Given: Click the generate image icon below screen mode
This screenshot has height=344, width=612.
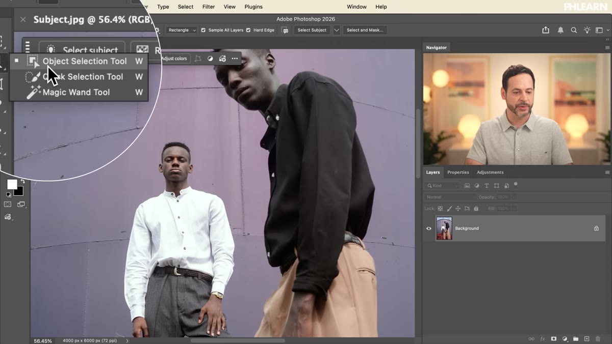Looking at the screenshot, I should tap(8, 217).
